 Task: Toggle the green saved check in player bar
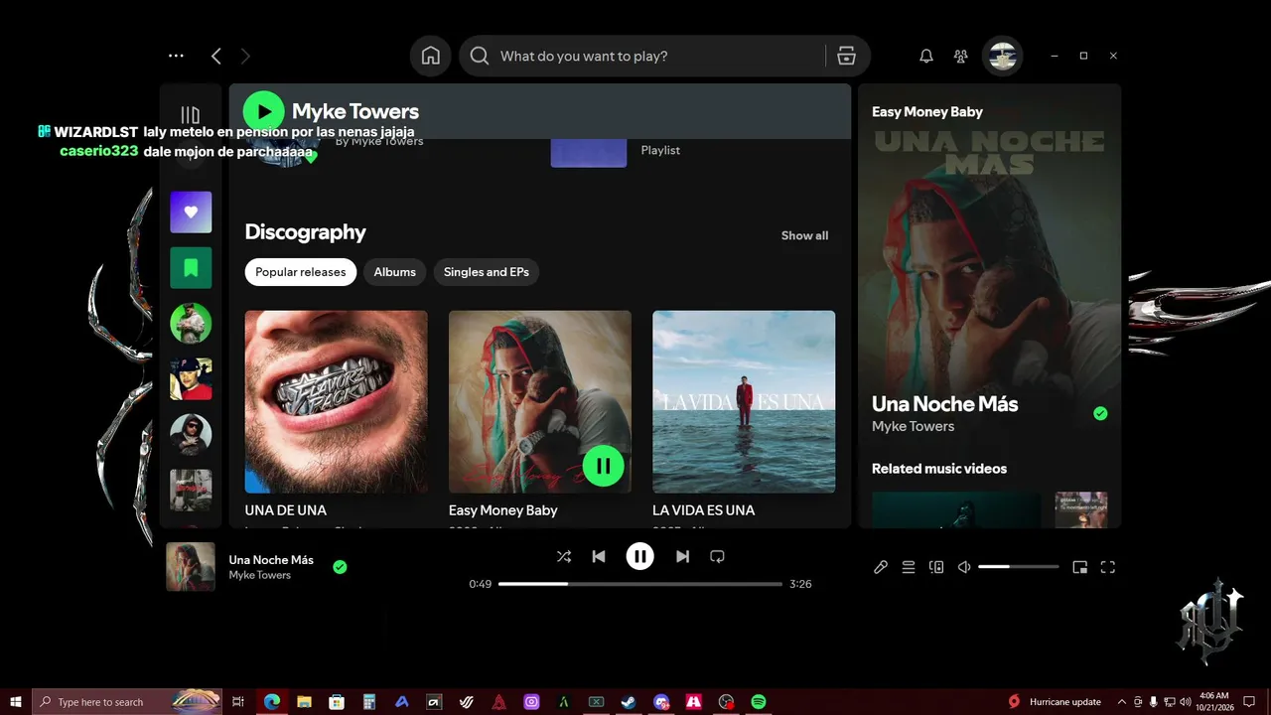[340, 567]
